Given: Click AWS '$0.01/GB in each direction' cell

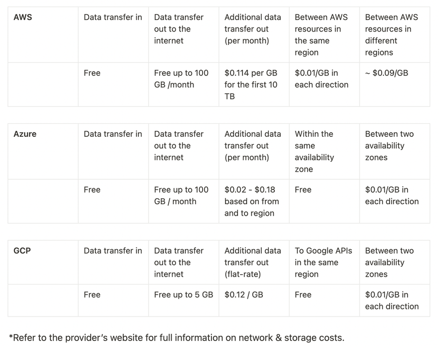Looking at the screenshot, I should (x=324, y=84).
